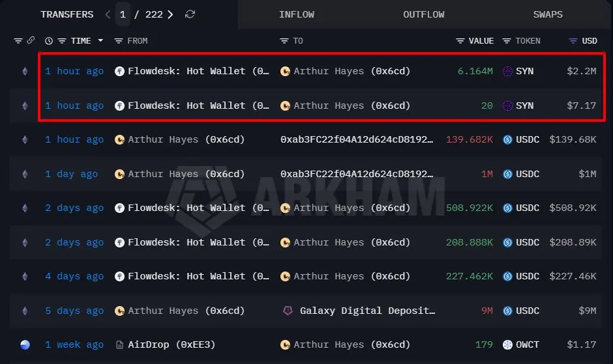Select the TRANSFERS tab
The image size is (613, 364).
[x=67, y=14]
